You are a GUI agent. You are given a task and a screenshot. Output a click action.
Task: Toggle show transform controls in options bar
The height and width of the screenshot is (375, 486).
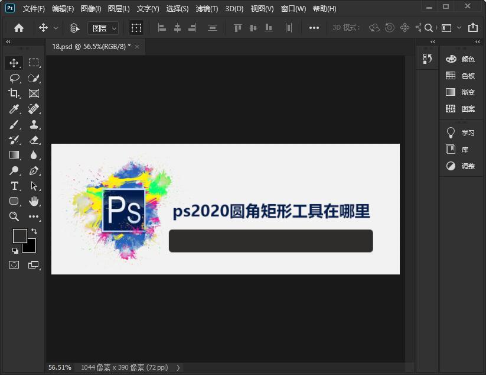136,27
